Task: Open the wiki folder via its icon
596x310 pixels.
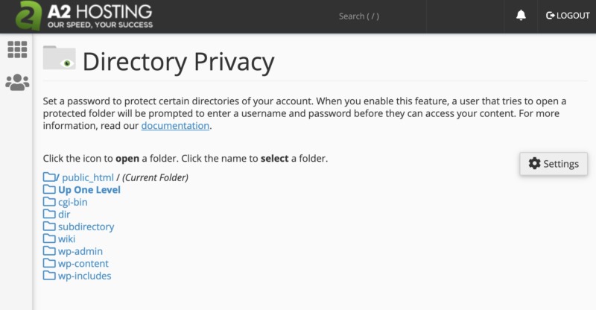Action: click(49, 238)
